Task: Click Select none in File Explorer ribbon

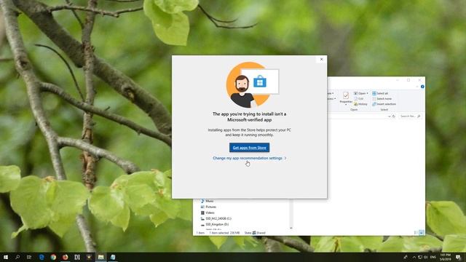Action: tap(382, 99)
